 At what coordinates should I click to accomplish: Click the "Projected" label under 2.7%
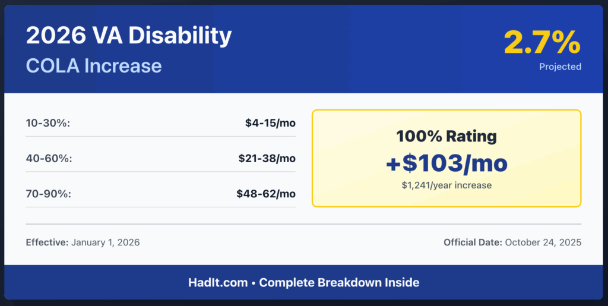pos(560,67)
